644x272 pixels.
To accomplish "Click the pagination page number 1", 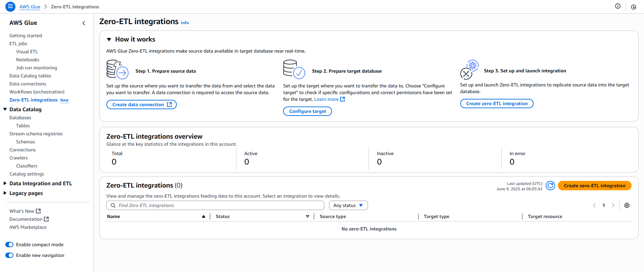I will click(x=604, y=205).
